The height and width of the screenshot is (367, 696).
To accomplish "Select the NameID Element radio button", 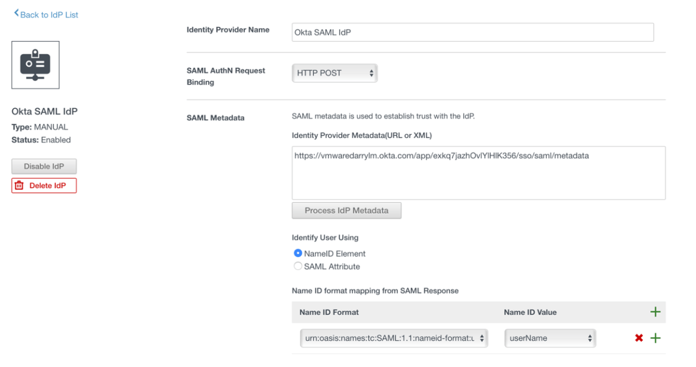I will pyautogui.click(x=297, y=253).
